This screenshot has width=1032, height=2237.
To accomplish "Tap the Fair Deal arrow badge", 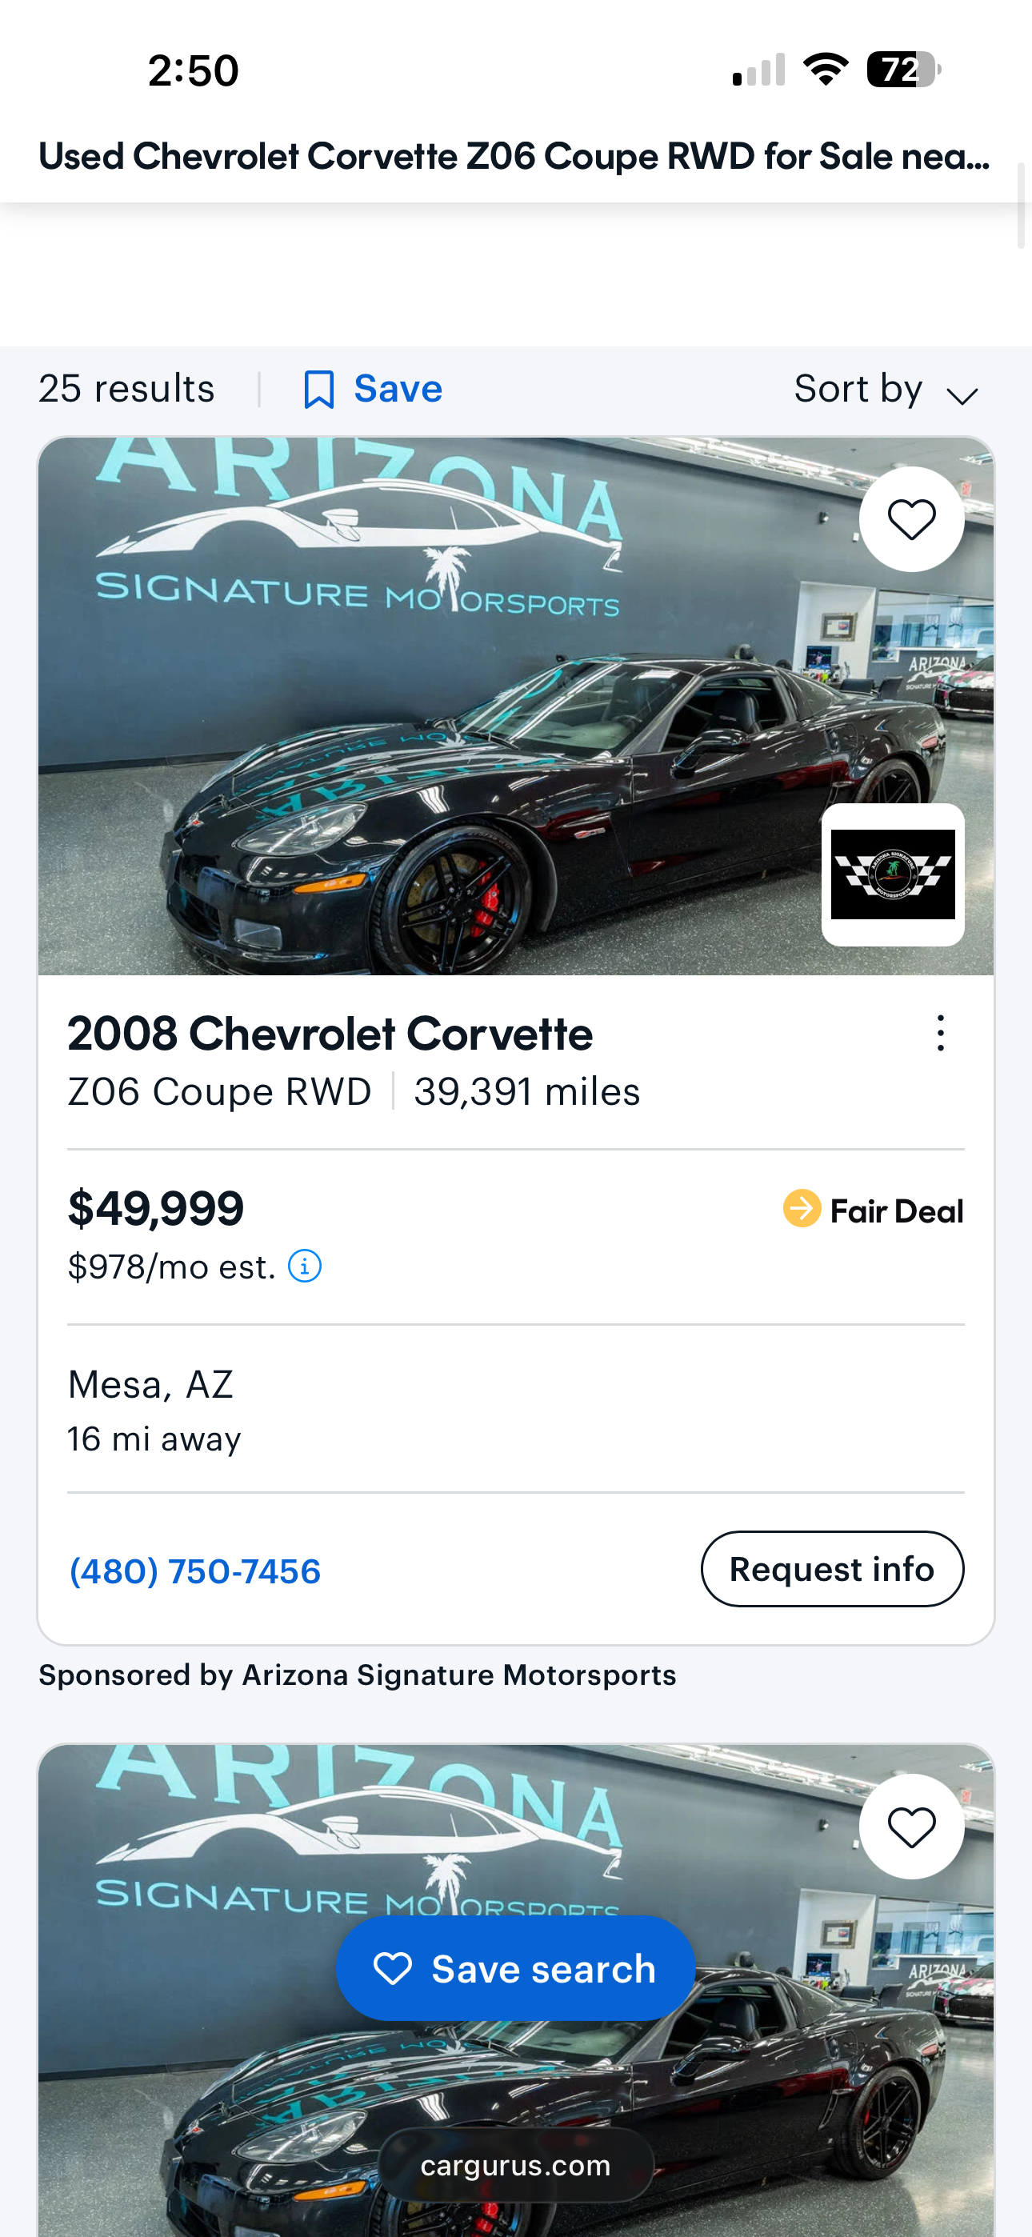I will [x=802, y=1209].
